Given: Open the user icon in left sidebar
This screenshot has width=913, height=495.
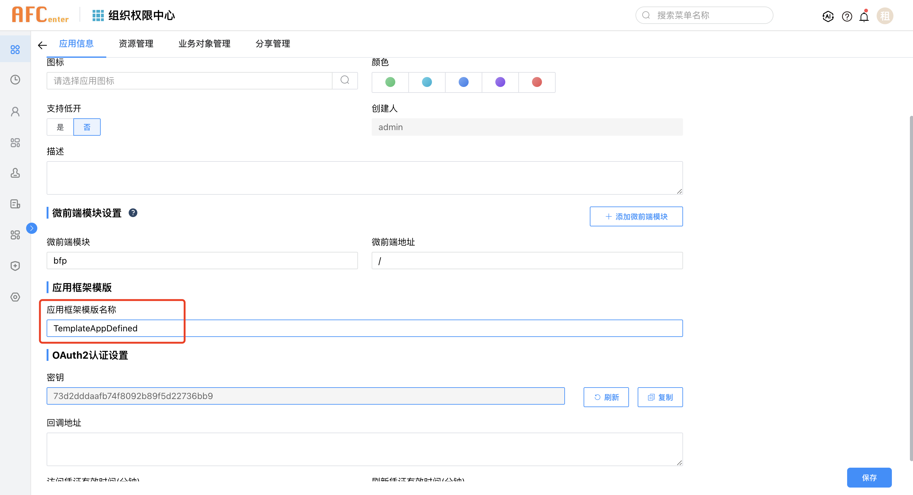Looking at the screenshot, I should [x=15, y=111].
